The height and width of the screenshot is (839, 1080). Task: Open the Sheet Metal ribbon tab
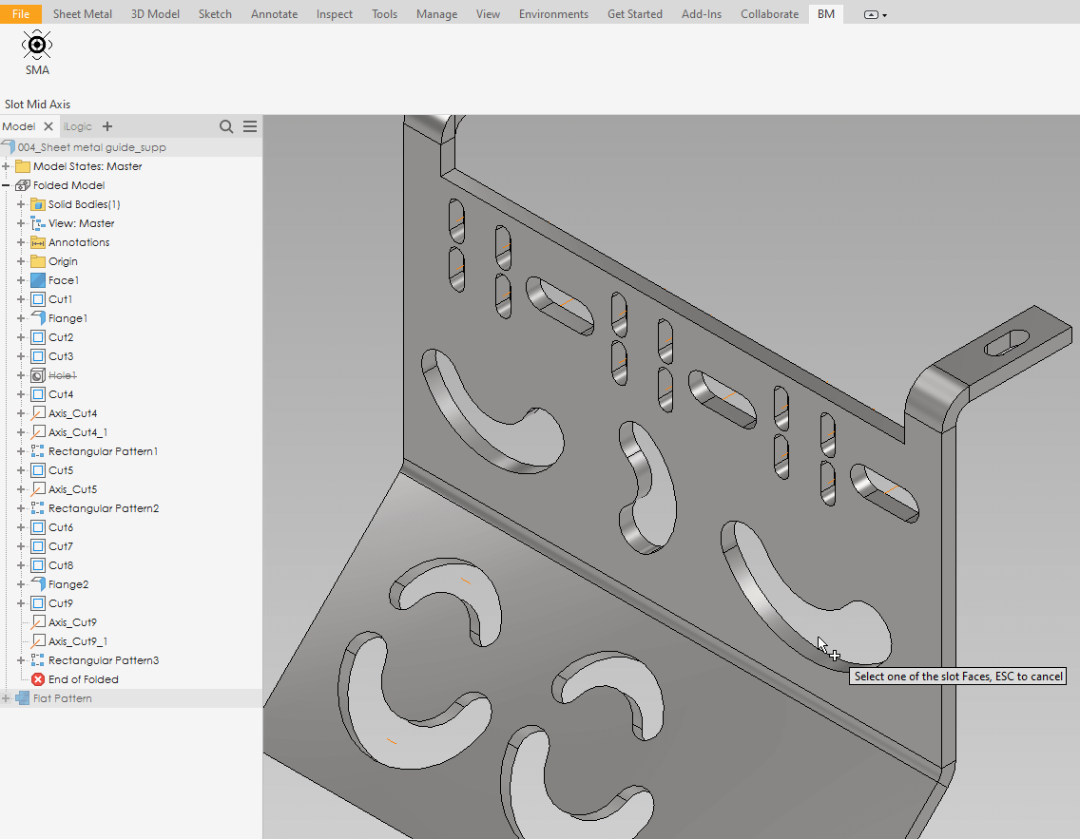tap(82, 14)
